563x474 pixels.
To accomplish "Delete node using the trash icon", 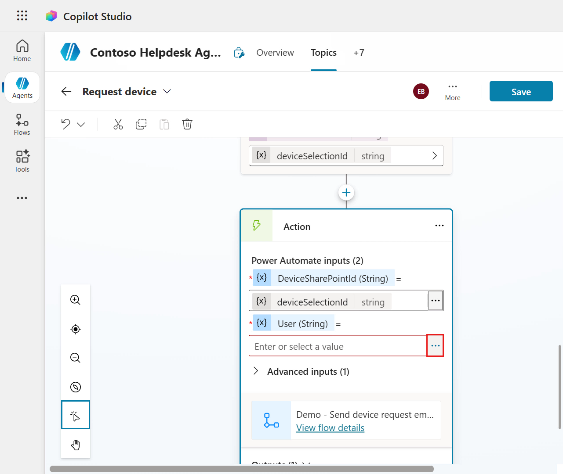I will coord(187,124).
